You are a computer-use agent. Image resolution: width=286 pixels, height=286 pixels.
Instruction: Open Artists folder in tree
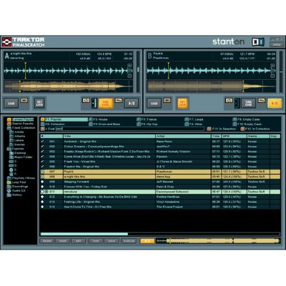click(16, 132)
